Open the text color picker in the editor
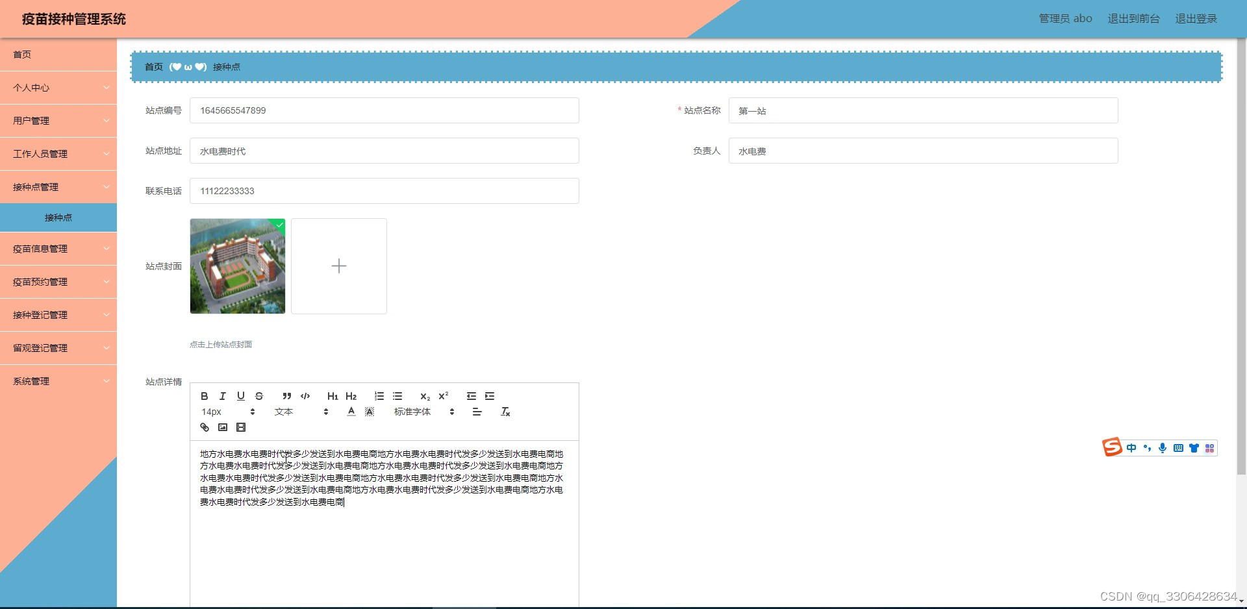The image size is (1247, 609). pyautogui.click(x=351, y=411)
